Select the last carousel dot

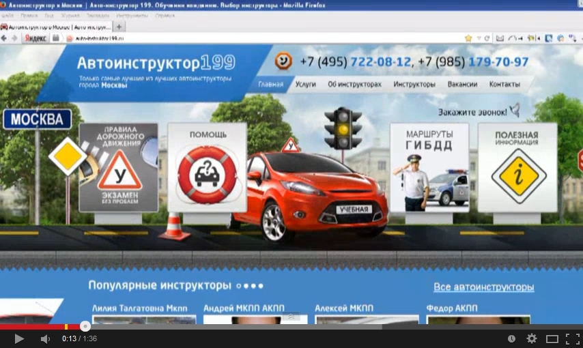261,286
